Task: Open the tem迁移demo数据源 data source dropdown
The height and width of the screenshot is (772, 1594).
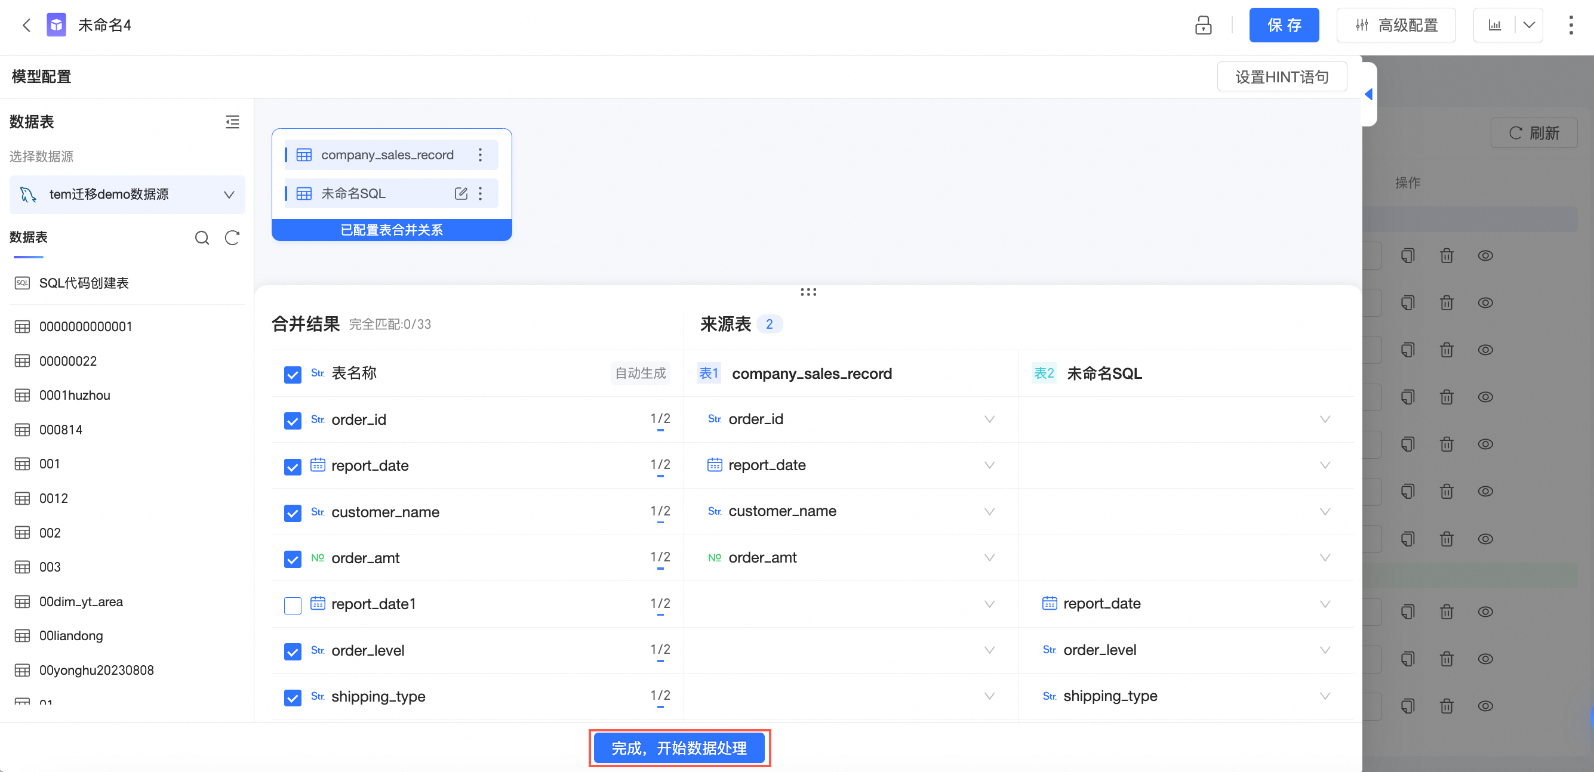Action: coord(127,194)
